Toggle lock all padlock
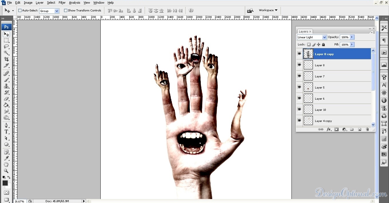This screenshot has width=389, height=203. click(x=323, y=45)
